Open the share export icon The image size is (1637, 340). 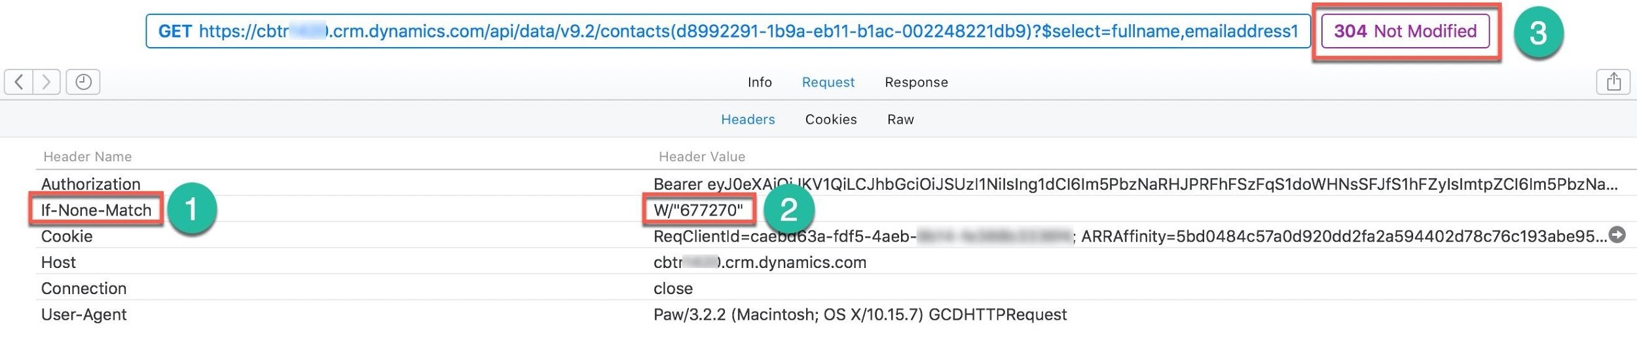coord(1613,82)
